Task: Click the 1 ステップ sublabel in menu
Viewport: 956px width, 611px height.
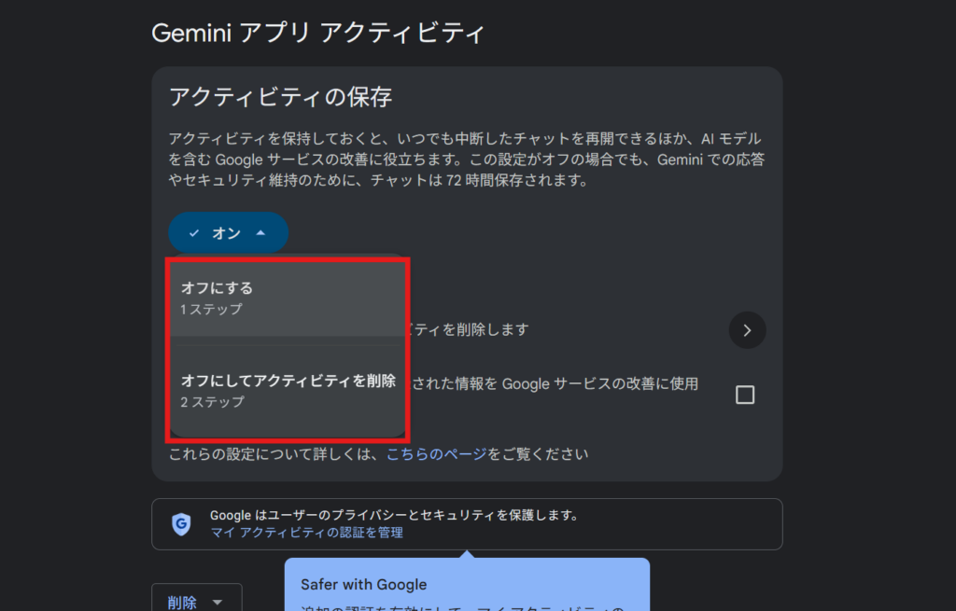Action: (x=212, y=309)
